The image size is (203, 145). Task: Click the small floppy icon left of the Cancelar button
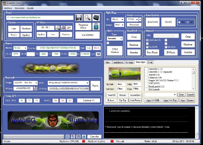tap(78, 136)
